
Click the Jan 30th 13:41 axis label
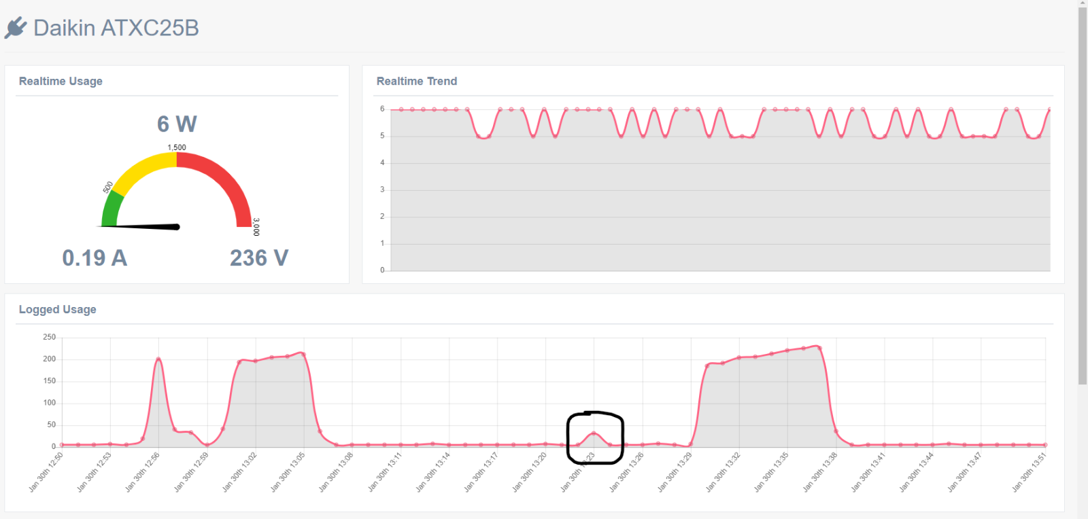868,472
